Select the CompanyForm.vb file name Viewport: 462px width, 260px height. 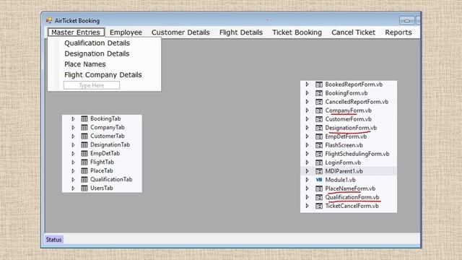click(x=348, y=110)
